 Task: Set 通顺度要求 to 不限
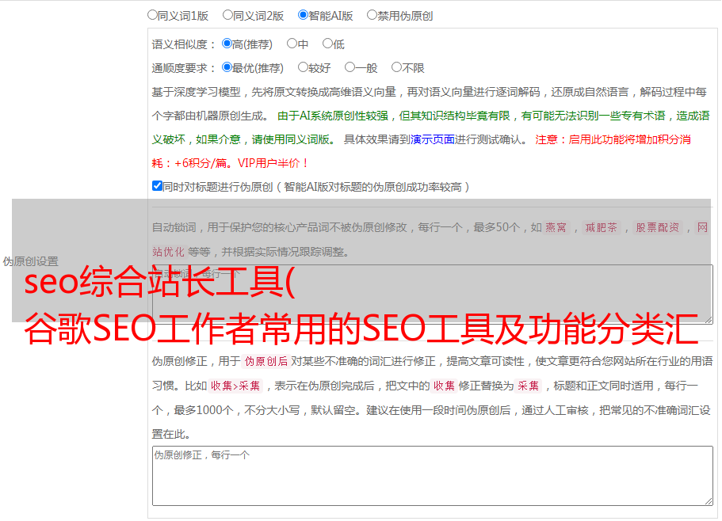click(x=396, y=67)
